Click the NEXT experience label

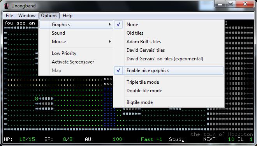209,139
